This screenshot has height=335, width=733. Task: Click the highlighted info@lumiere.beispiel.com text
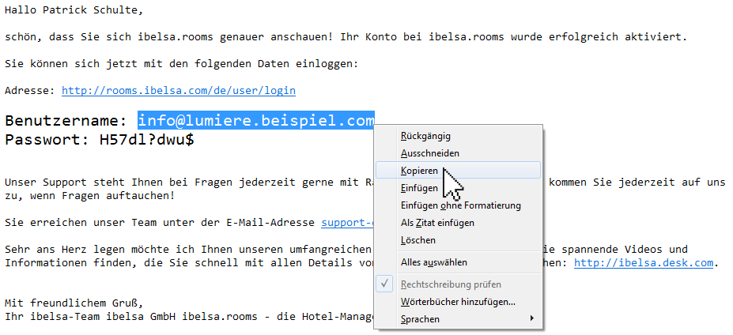[255, 121]
